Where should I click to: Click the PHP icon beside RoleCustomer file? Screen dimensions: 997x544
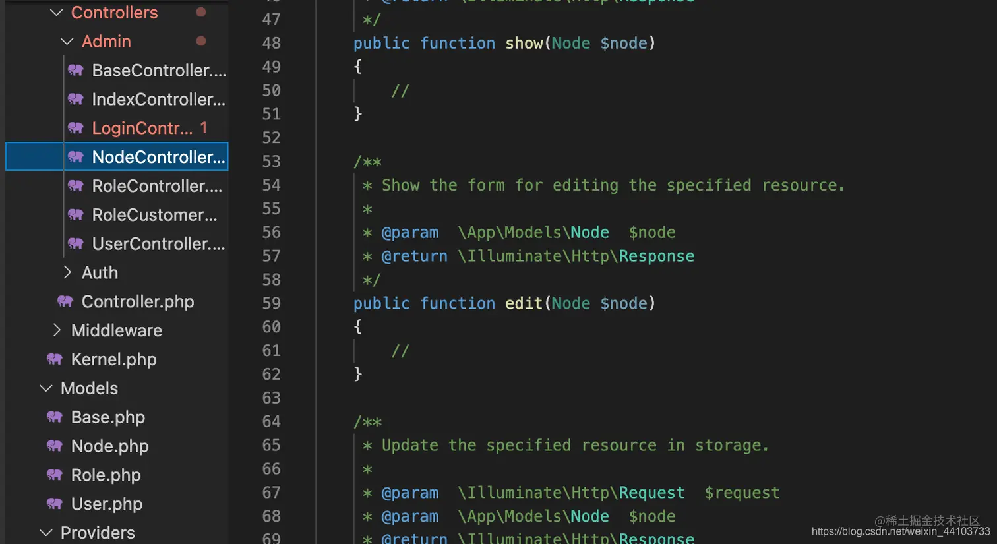76,215
